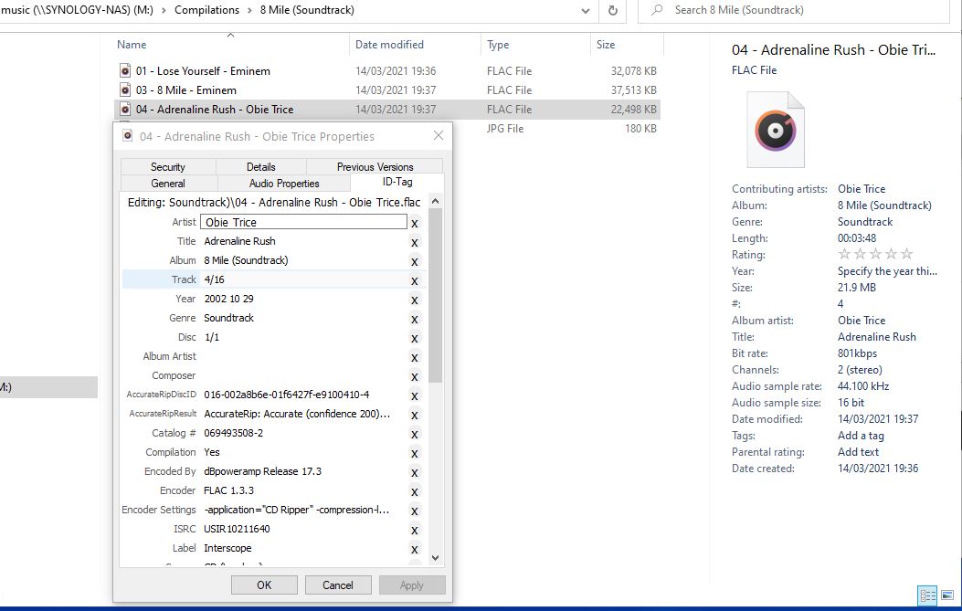Expand the chevron after Compilations in address path
The height and width of the screenshot is (611, 962).
[x=249, y=10]
